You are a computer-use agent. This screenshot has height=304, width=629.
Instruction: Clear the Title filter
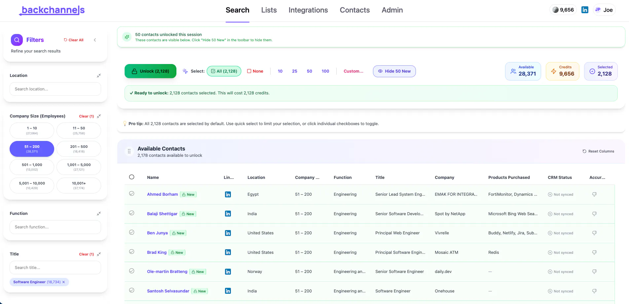pos(87,254)
